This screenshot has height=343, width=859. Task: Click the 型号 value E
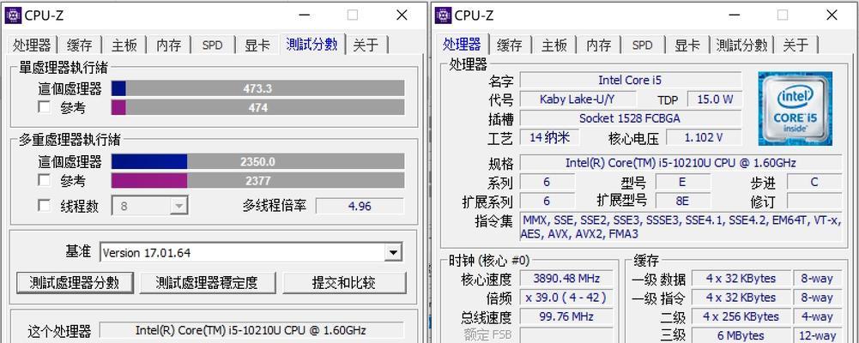tap(682, 182)
